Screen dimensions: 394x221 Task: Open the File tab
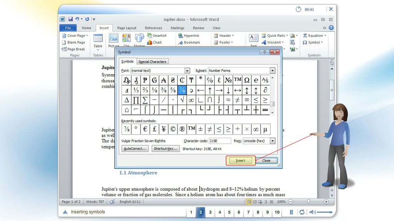(68, 28)
